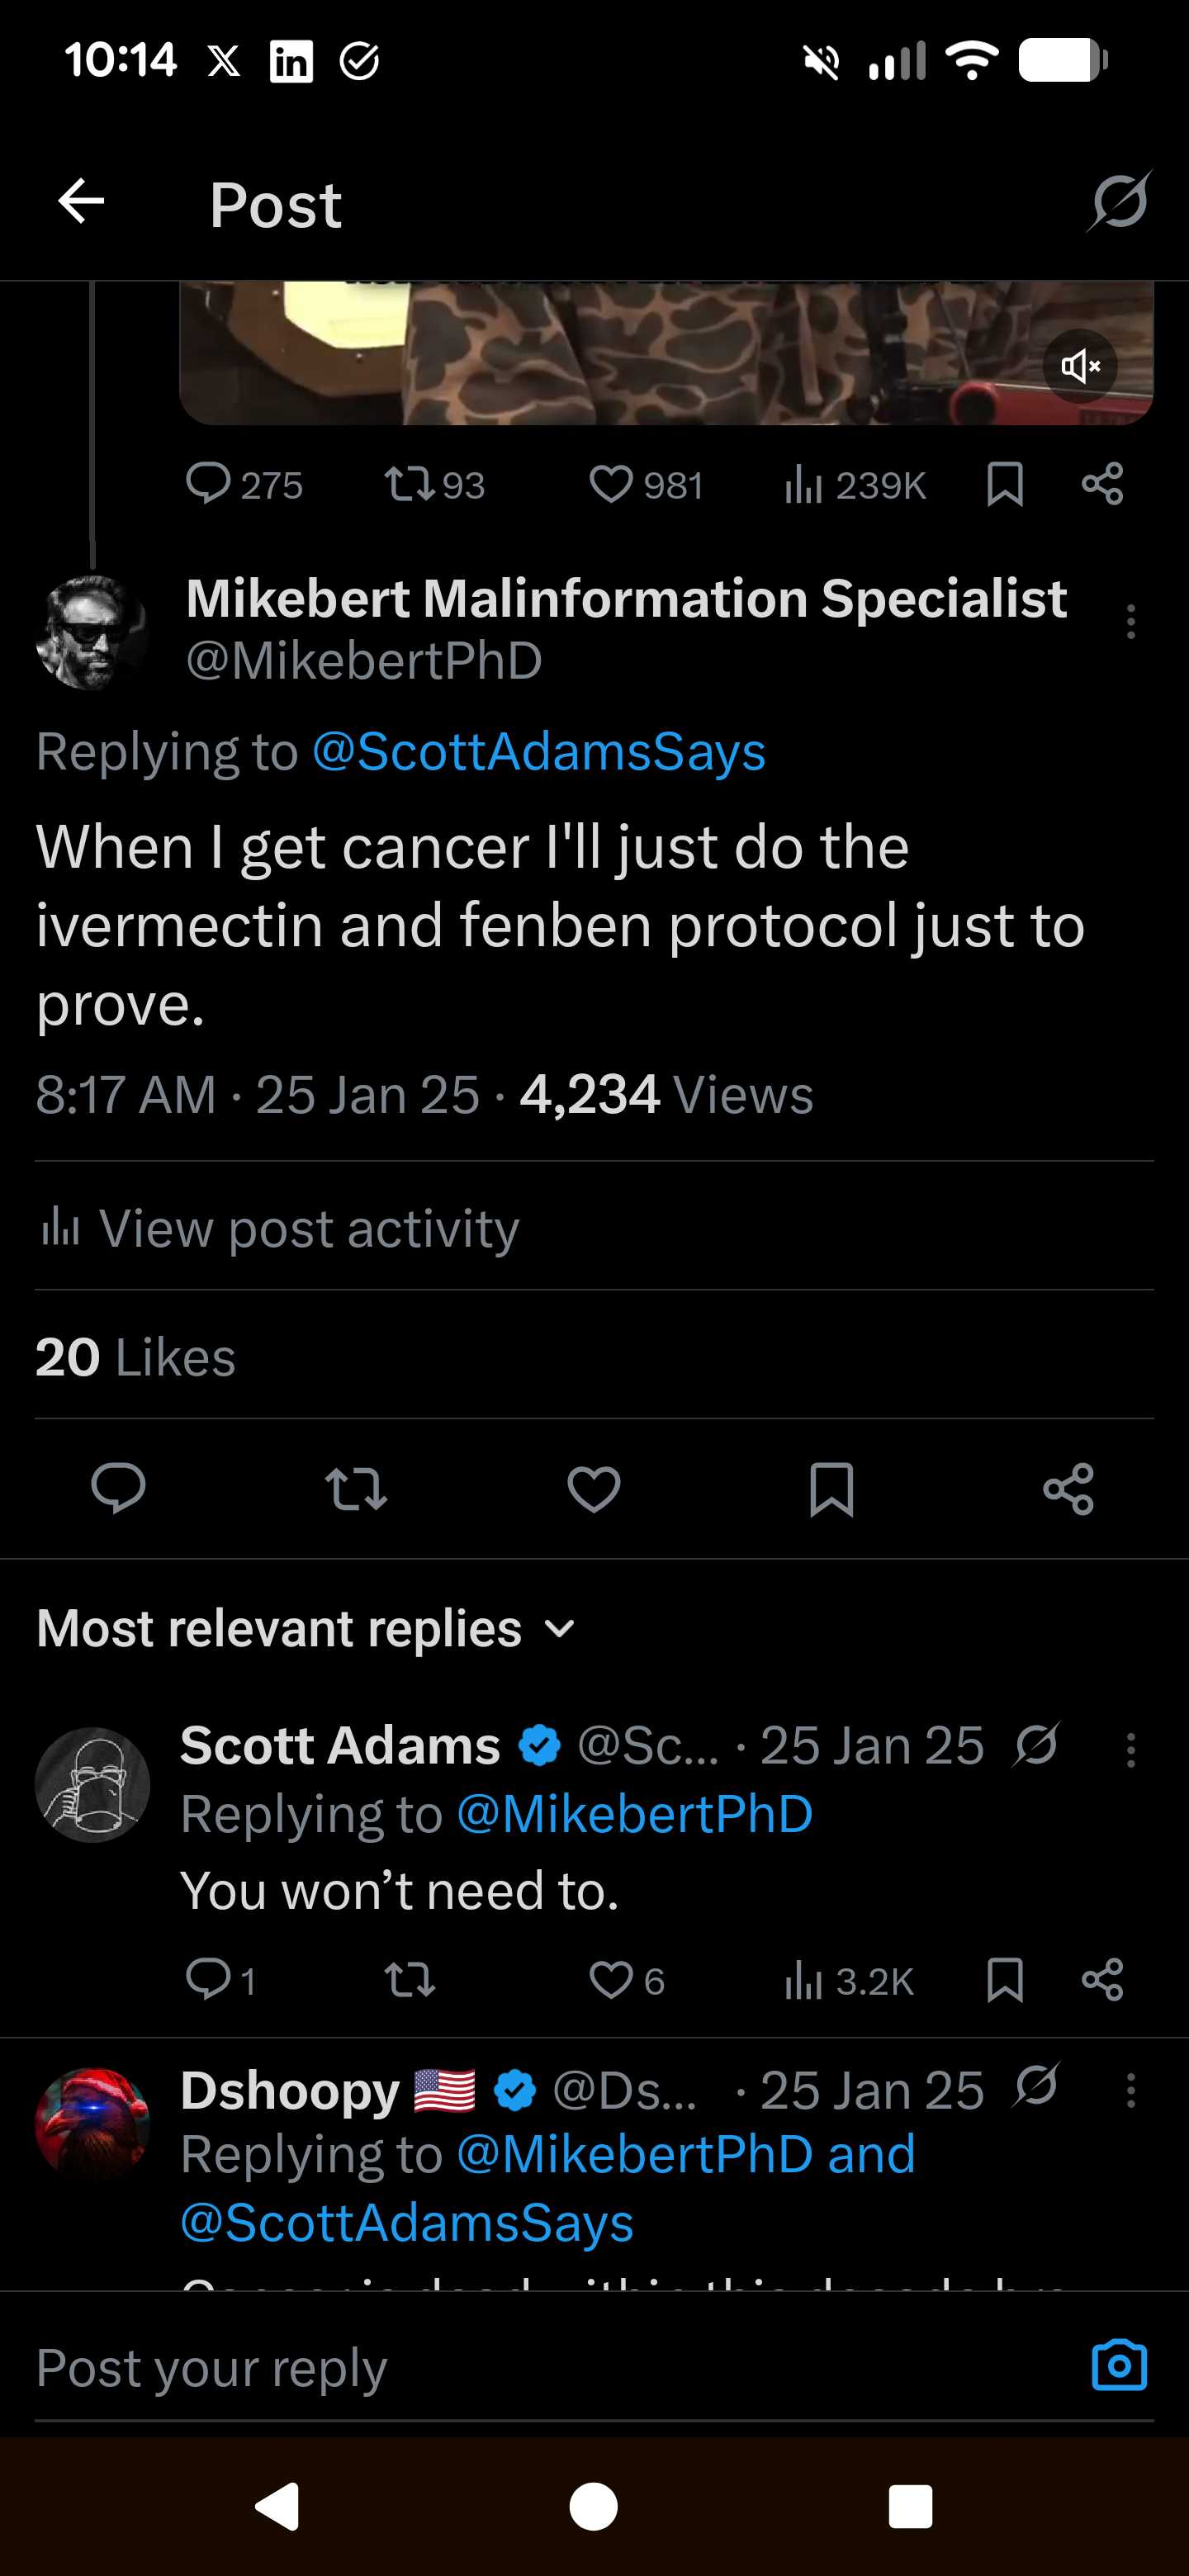Share Mikebert's post using the share icon
1189x2576 pixels.
pos(1068,1488)
